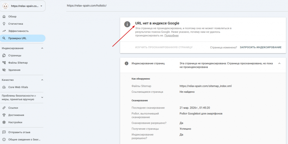Click the lightbulb icon next to Статистика
Screen dimensions: 288x144
click(4, 24)
